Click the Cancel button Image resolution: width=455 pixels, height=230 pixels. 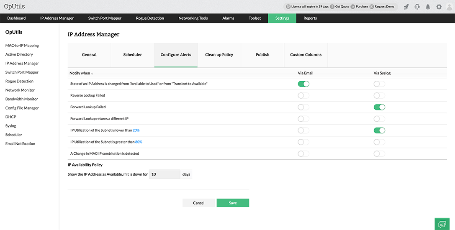coord(199,203)
